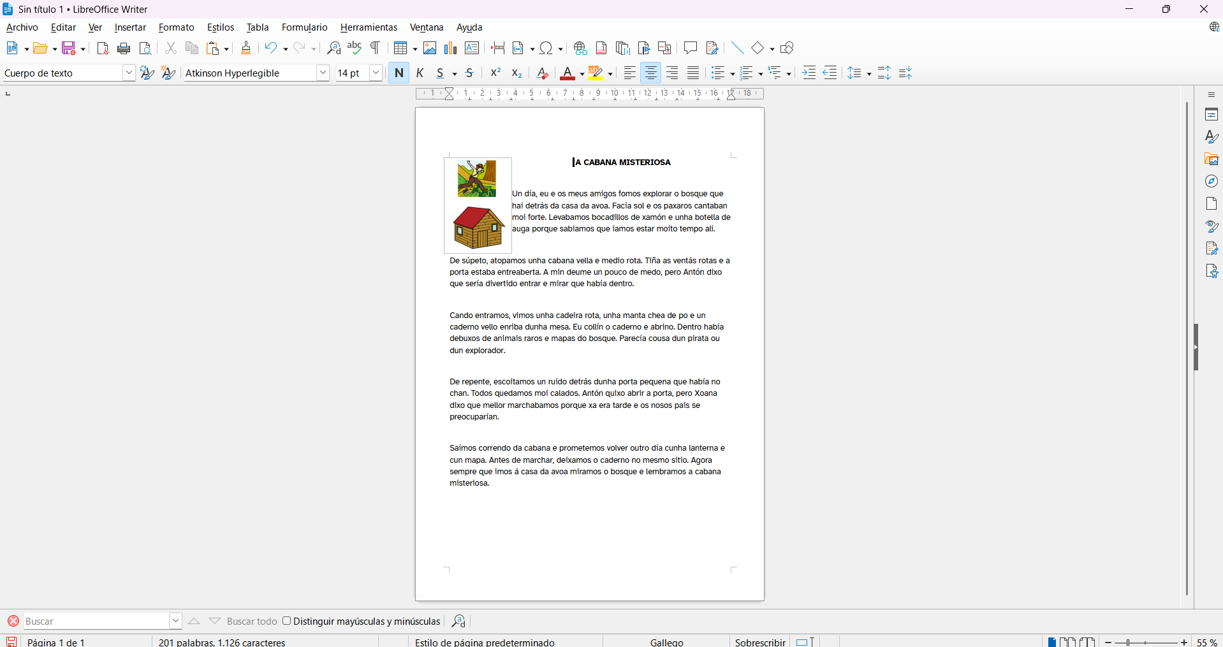Open the Herramientas menu
1223x647 pixels.
coord(369,27)
